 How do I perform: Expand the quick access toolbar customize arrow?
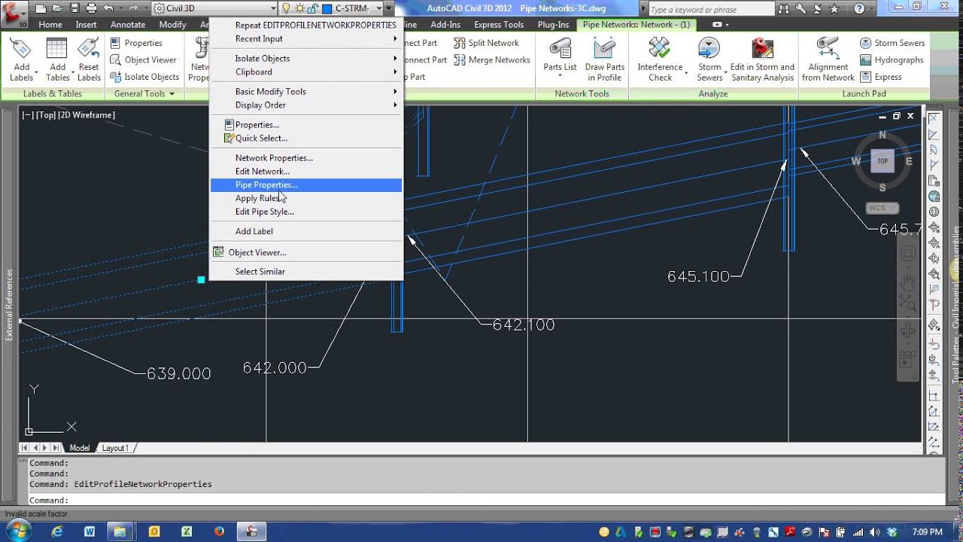click(x=389, y=8)
